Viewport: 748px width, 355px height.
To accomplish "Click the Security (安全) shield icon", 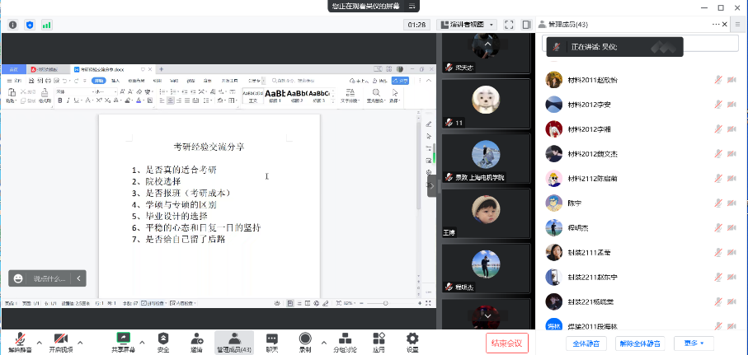I will pyautogui.click(x=162, y=341).
